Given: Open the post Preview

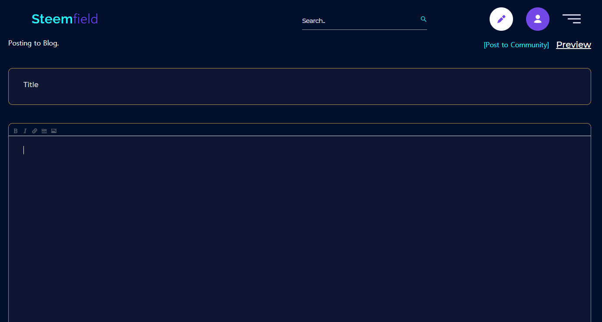Looking at the screenshot, I should (574, 45).
